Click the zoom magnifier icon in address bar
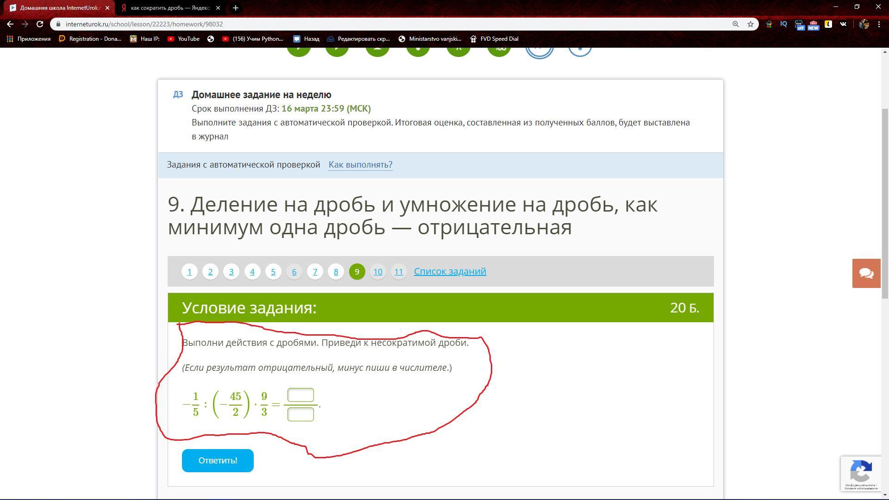This screenshot has height=500, width=889. pyautogui.click(x=735, y=24)
